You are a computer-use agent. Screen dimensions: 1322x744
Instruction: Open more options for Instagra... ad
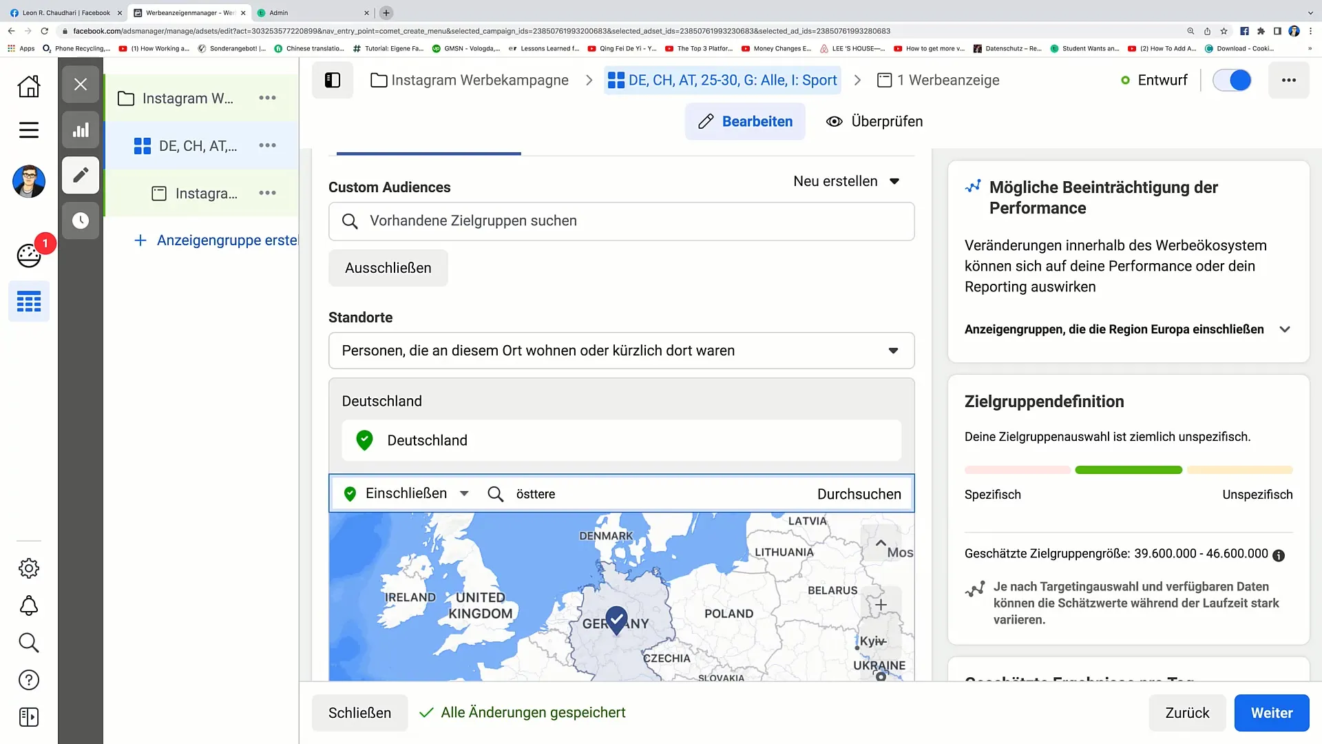pyautogui.click(x=267, y=193)
